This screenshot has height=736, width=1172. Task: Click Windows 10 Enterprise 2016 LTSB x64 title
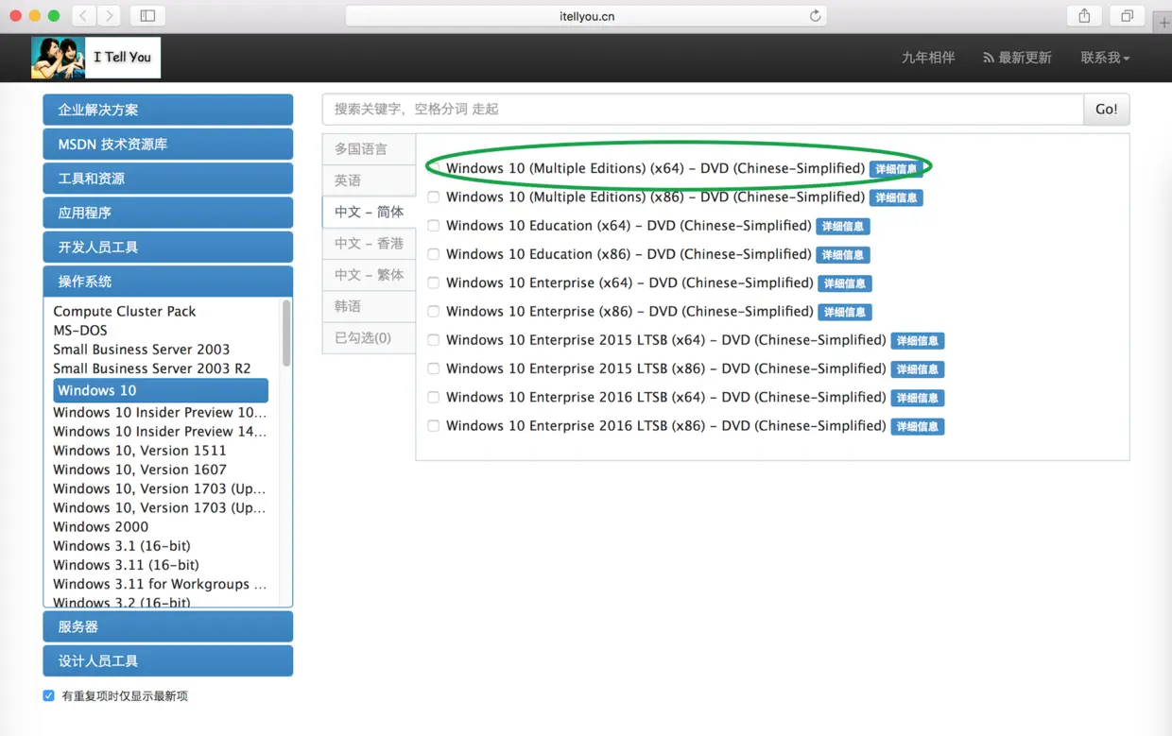(665, 397)
